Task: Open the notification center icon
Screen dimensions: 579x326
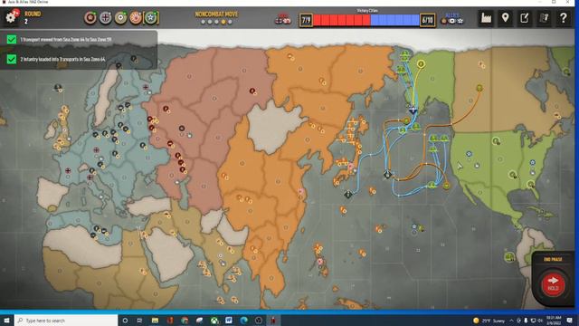Action: tap(570, 320)
